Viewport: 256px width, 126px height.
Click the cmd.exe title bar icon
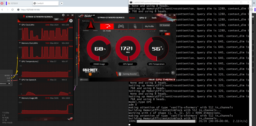(x=131, y=2)
